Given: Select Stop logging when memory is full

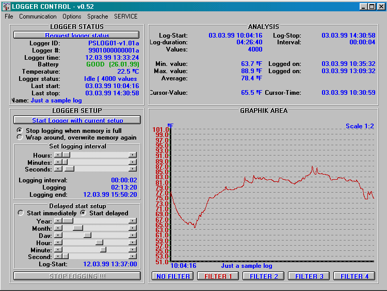Looking at the screenshot, I should [x=20, y=131].
